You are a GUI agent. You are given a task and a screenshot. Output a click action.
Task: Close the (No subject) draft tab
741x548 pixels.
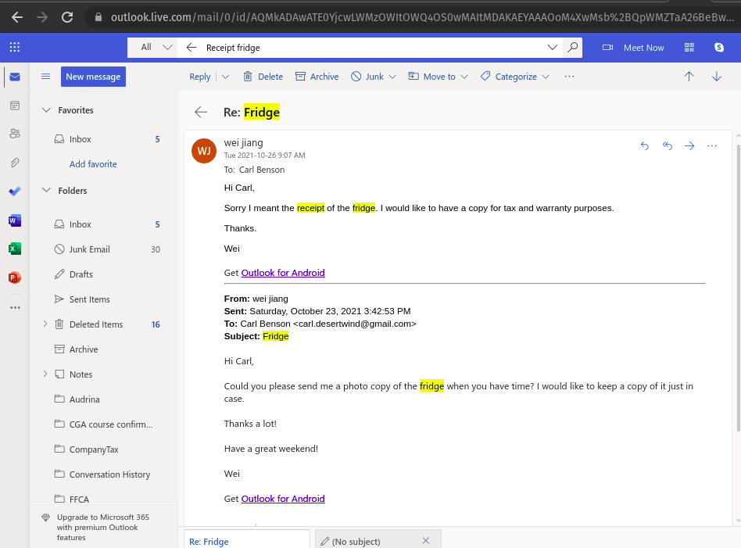[426, 541]
